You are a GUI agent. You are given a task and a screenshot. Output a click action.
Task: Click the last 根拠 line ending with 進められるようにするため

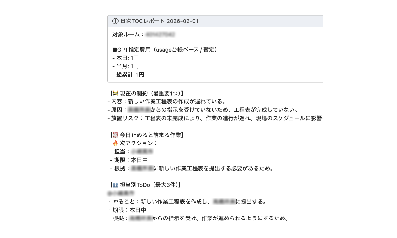point(198,218)
